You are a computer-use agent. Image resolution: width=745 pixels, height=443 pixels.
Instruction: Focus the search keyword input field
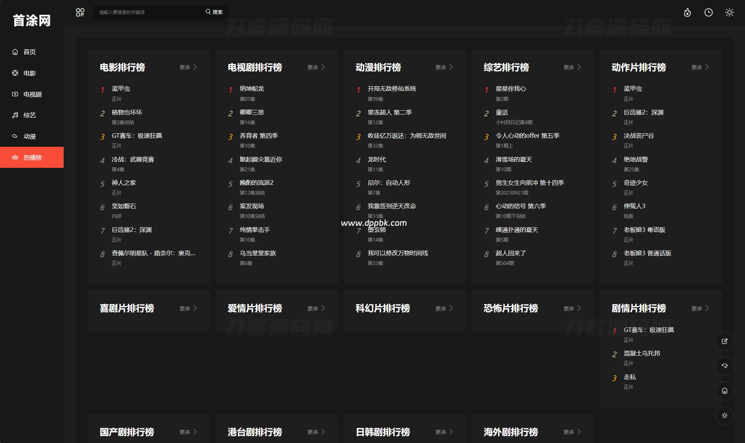click(x=149, y=12)
